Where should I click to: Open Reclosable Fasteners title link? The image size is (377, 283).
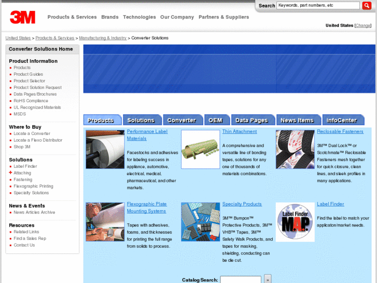340,131
